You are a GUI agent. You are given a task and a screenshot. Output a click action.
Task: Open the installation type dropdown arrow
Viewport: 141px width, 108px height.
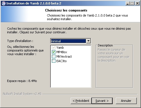point(88,41)
